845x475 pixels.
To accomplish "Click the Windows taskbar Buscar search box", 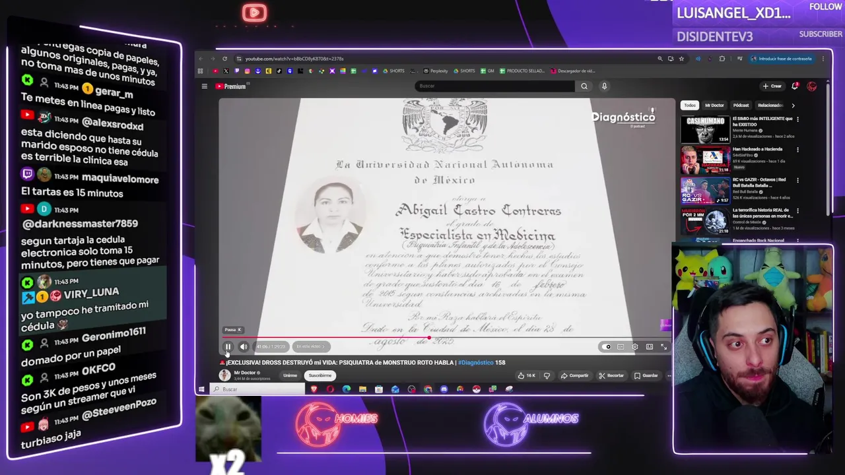I will pyautogui.click(x=256, y=389).
